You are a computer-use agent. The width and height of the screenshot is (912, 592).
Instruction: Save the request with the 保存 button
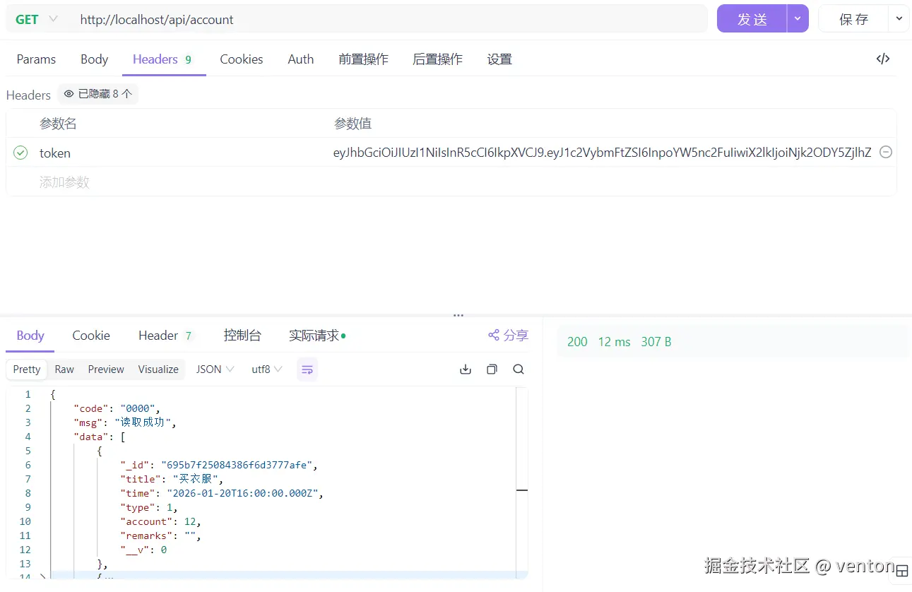(853, 19)
